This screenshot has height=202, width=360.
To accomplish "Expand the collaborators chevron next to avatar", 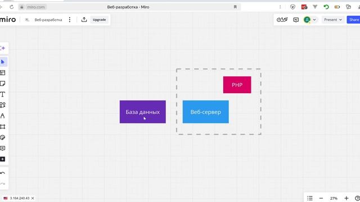I will [314, 20].
